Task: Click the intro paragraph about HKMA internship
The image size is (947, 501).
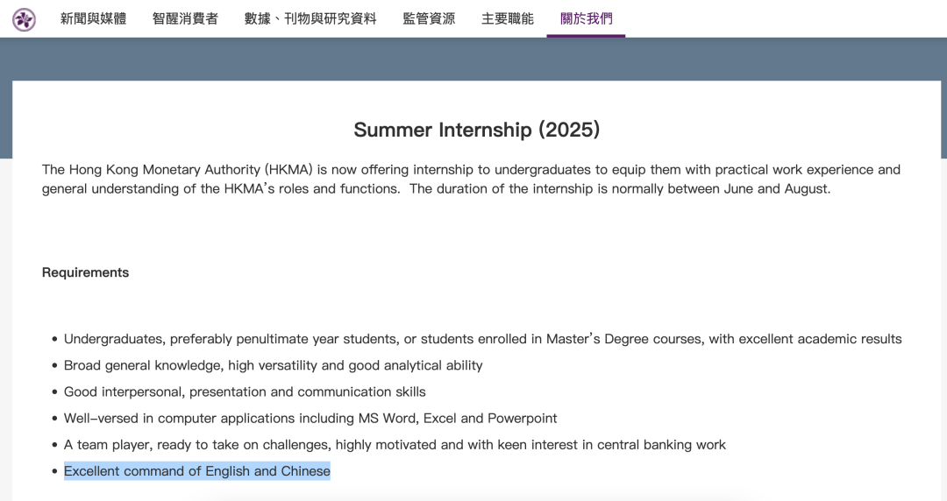Action: pyautogui.click(x=471, y=180)
